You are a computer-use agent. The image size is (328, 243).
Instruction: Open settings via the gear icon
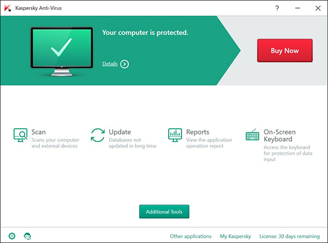pyautogui.click(x=12, y=236)
